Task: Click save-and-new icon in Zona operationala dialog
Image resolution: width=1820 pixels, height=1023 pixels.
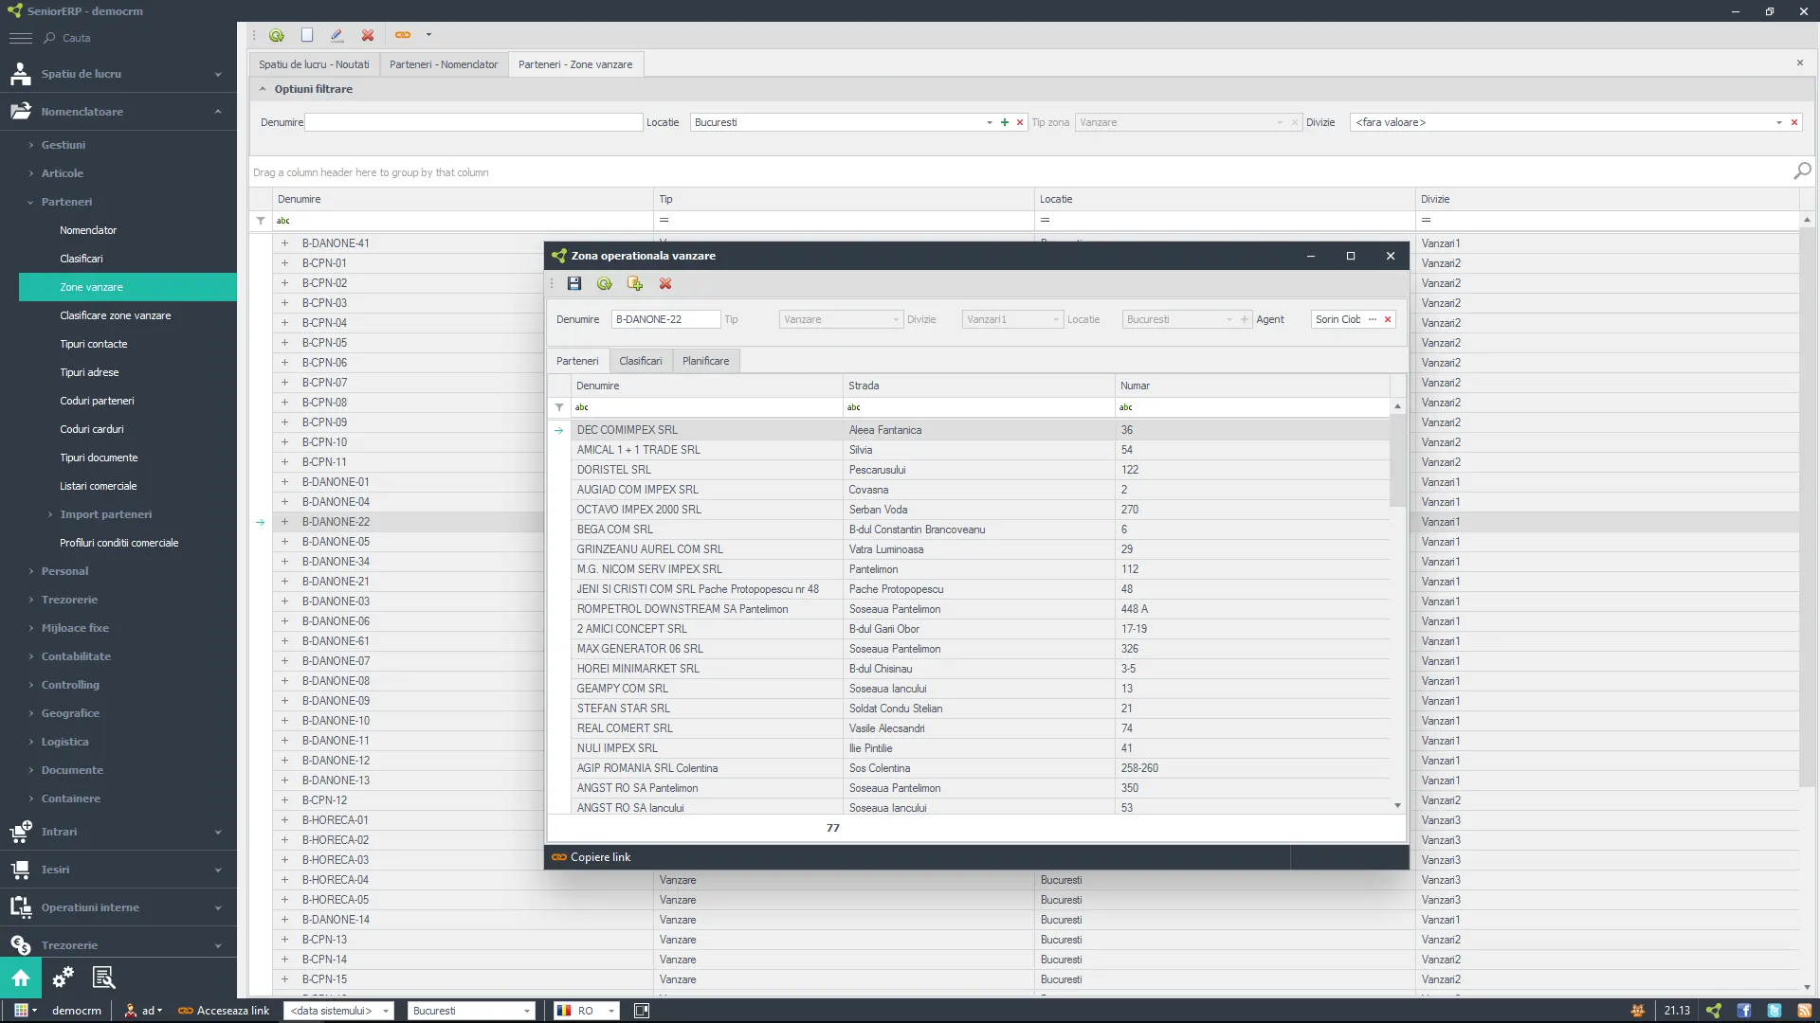Action: pyautogui.click(x=635, y=283)
